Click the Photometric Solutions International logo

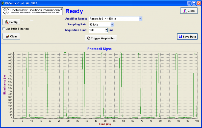point(32,11)
